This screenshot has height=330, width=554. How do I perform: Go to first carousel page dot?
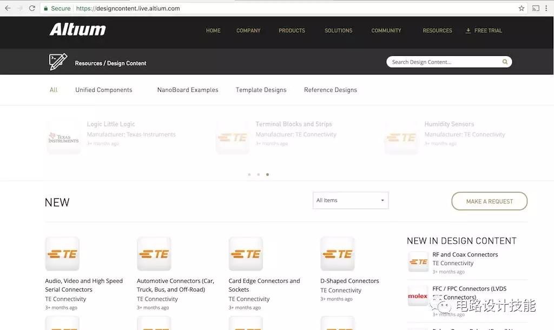(x=249, y=174)
